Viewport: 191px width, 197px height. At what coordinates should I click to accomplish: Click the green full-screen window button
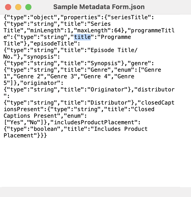point(28,7)
